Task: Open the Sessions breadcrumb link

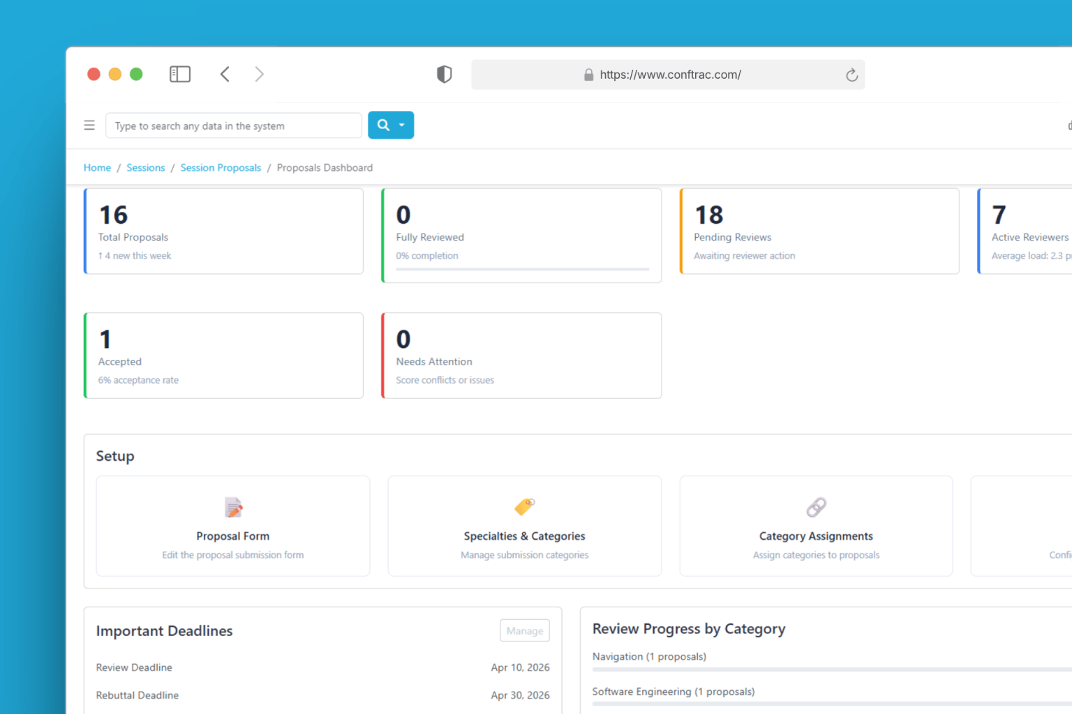Action: click(146, 168)
